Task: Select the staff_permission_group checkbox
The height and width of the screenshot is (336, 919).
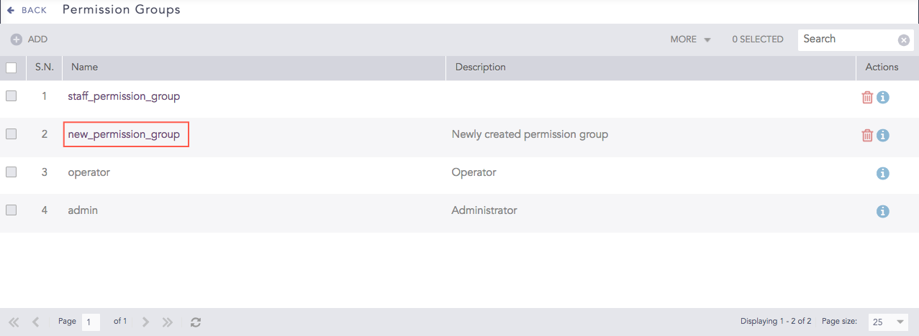Action: point(12,95)
